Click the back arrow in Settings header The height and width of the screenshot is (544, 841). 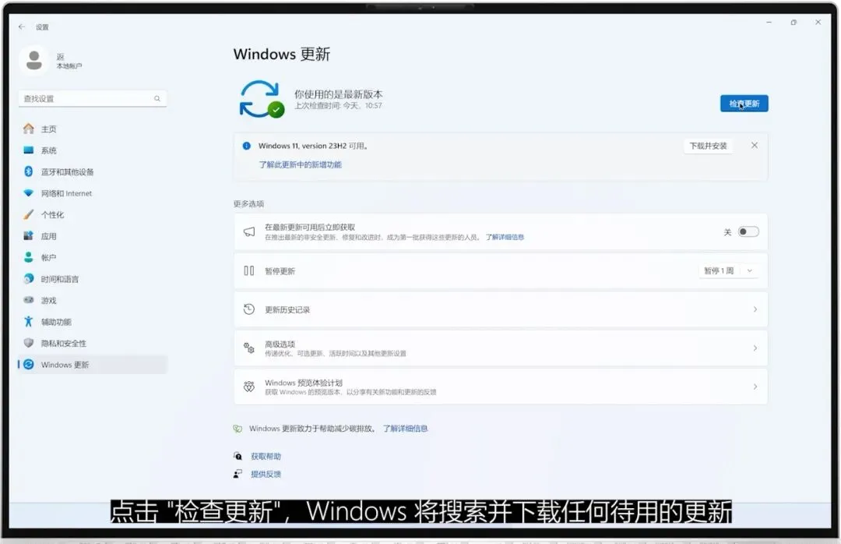22,26
